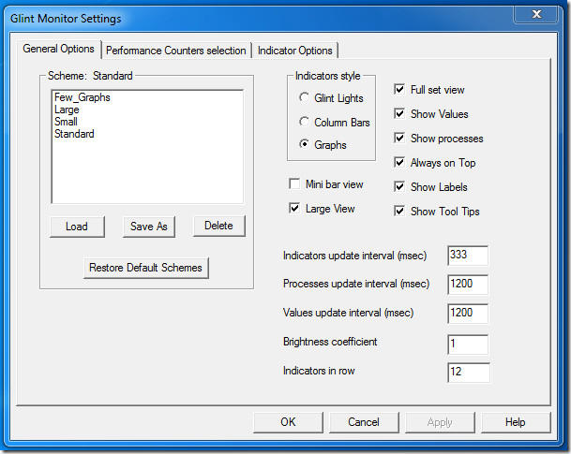Disable Always on Top option
The image size is (571, 454).
pos(400,163)
